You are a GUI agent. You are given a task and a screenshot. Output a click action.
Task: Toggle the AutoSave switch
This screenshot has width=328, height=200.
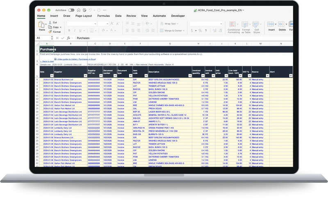(71, 10)
